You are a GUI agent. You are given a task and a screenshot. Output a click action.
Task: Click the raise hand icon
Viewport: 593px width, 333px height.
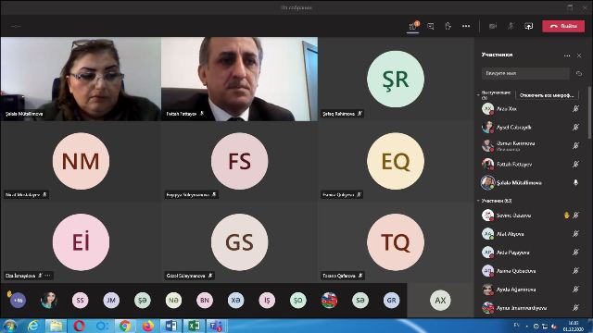(448, 26)
